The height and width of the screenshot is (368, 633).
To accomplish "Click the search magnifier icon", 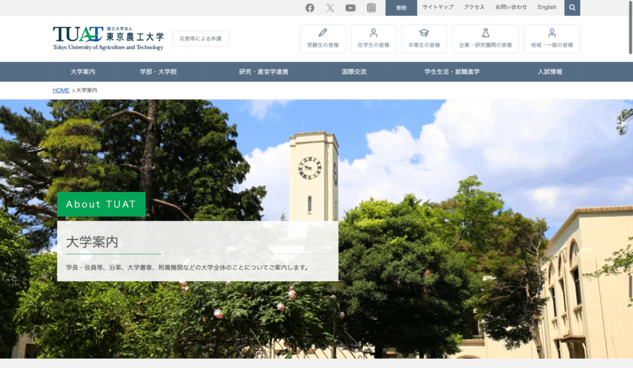I will click(x=572, y=7).
